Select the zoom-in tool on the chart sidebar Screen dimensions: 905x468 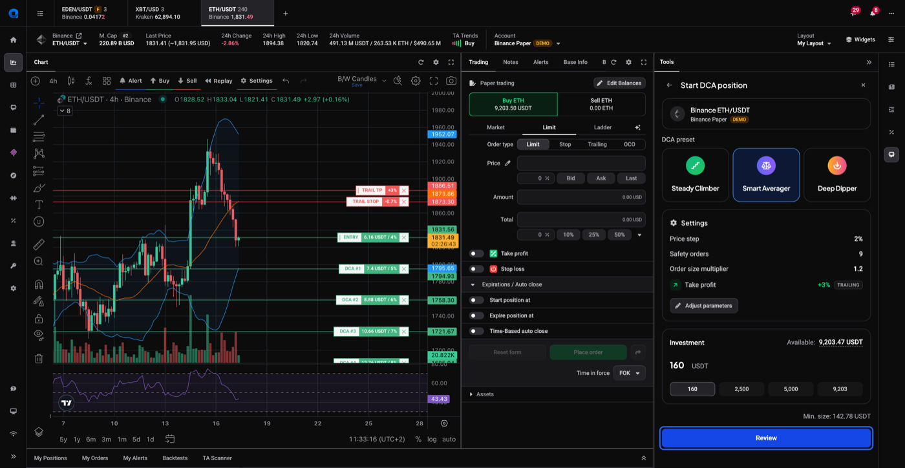coord(39,261)
